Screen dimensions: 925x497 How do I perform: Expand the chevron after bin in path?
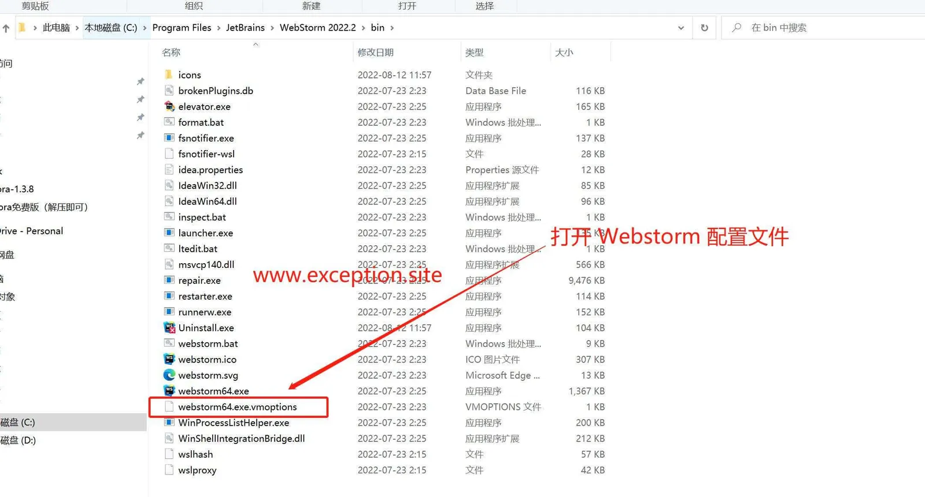tap(392, 28)
